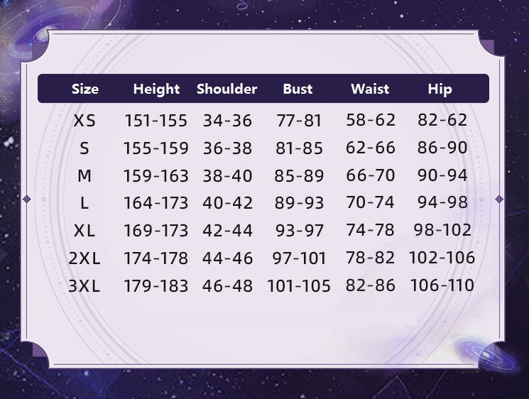
Task: Click hip value "106-110"
Action: [x=442, y=285]
